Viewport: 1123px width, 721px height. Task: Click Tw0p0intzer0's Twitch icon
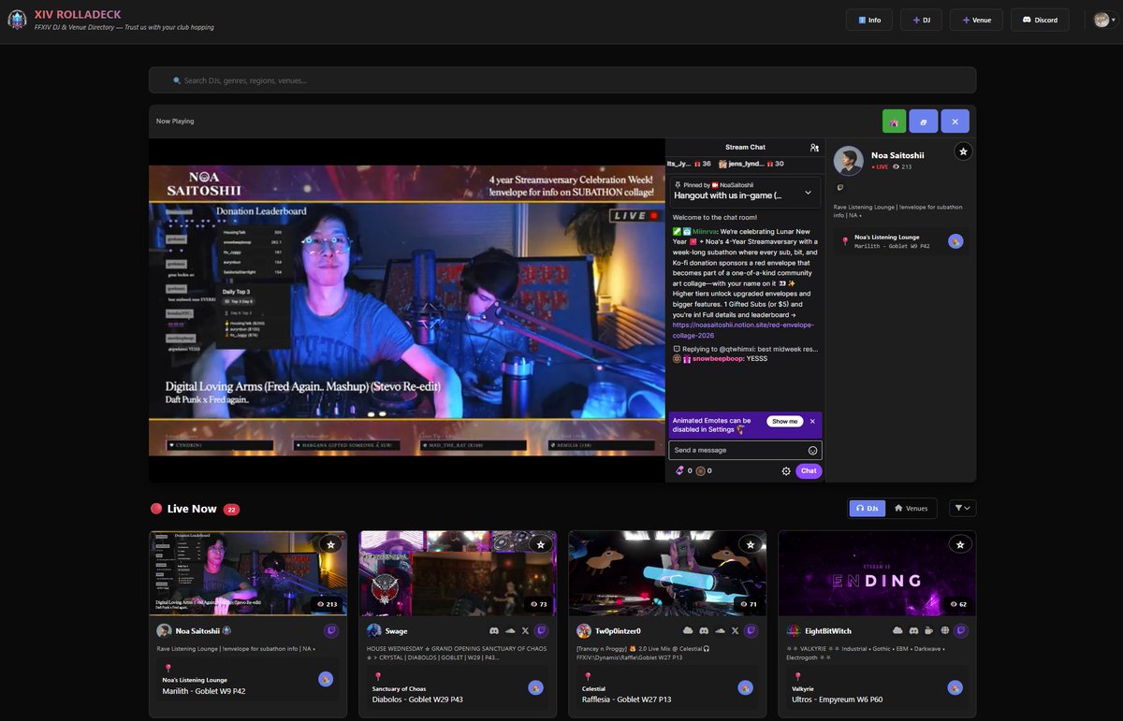750,631
